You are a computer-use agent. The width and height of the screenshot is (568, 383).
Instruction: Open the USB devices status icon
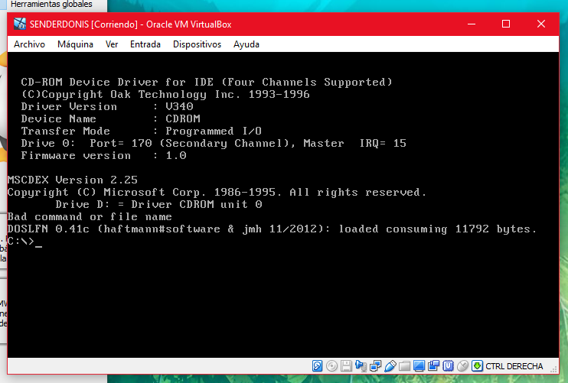click(390, 366)
